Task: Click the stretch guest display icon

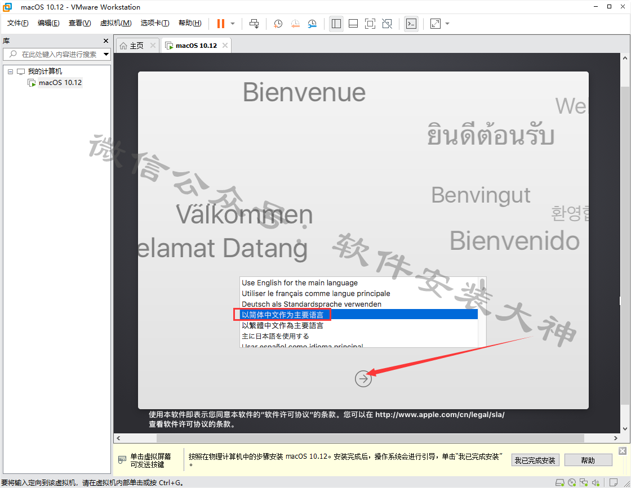Action: (x=436, y=24)
